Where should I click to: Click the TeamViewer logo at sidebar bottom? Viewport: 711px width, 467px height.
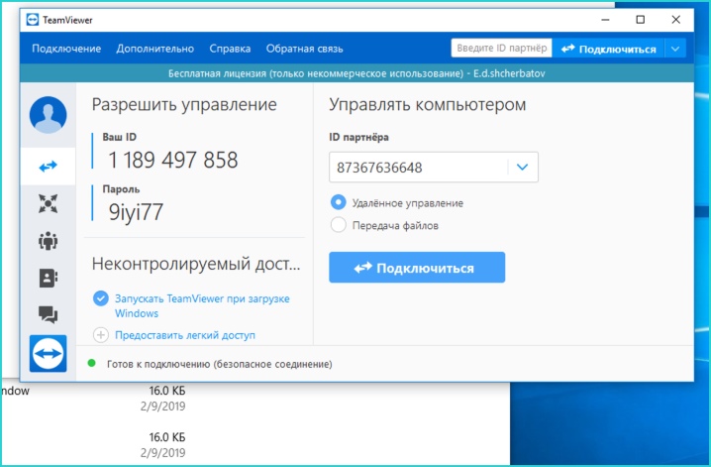tap(49, 354)
